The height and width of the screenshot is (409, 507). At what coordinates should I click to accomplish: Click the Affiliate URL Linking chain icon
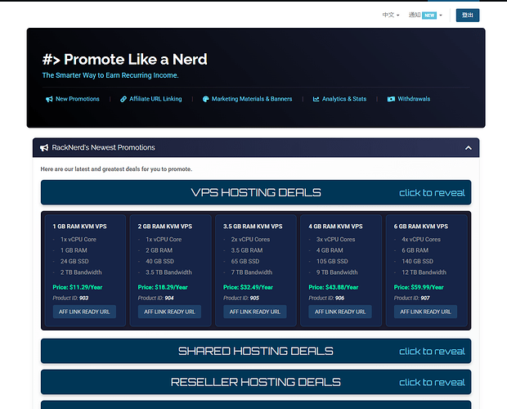pos(123,99)
